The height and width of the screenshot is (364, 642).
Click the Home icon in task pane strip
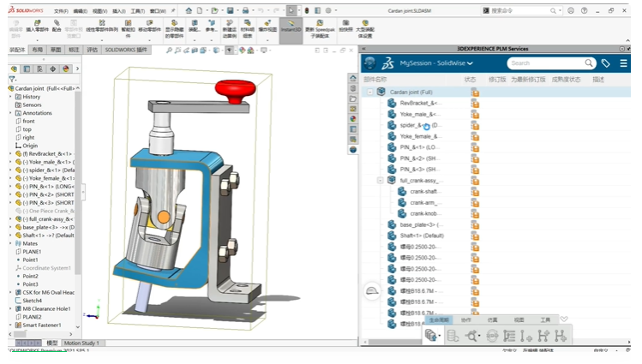coord(353,79)
